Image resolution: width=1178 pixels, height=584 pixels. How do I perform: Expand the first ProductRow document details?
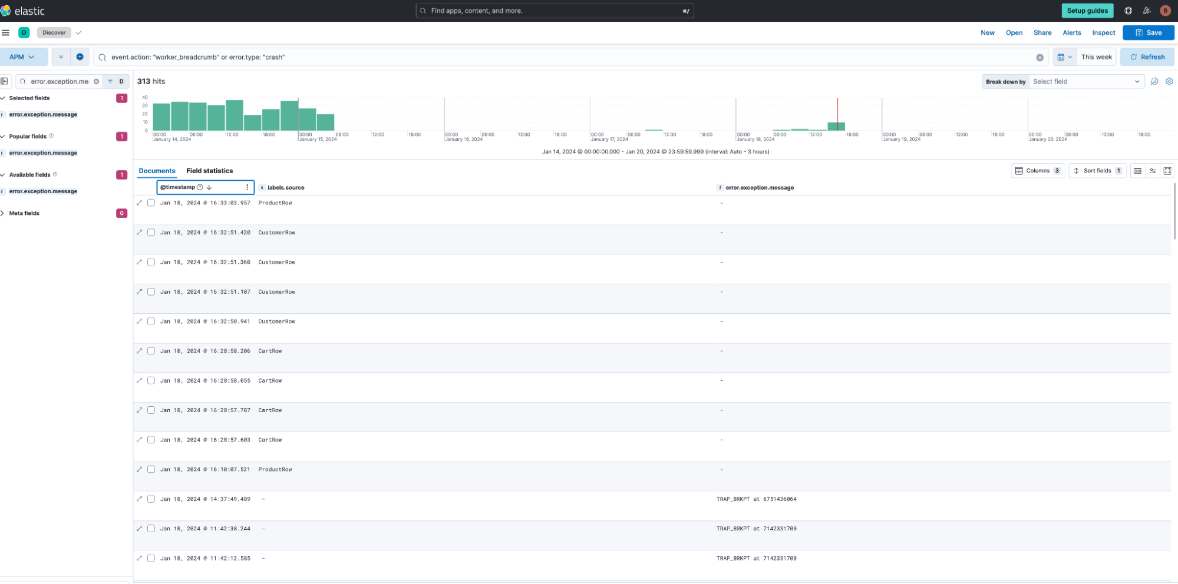[140, 203]
